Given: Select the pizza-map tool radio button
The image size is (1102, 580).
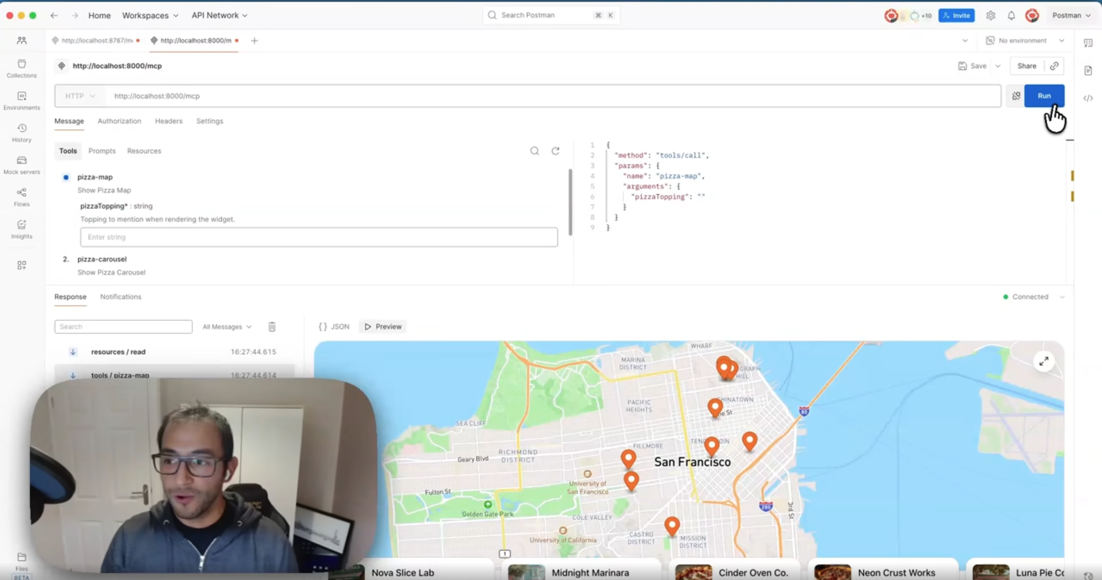Looking at the screenshot, I should pyautogui.click(x=65, y=177).
